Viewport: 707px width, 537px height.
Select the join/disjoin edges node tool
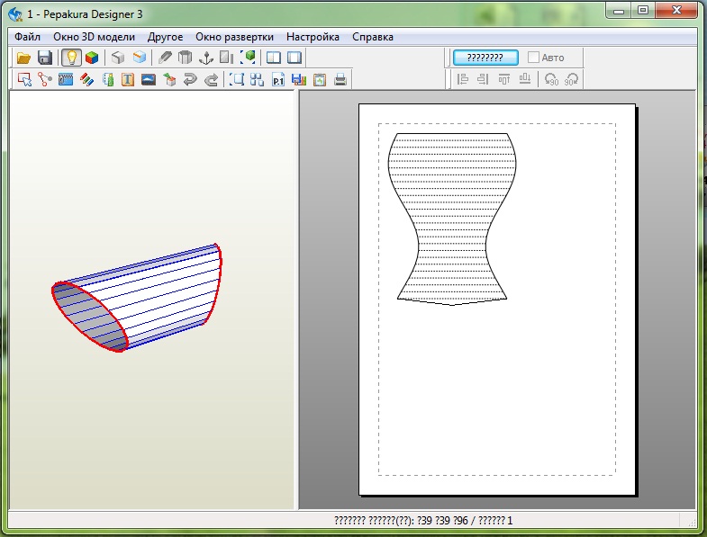pos(45,80)
